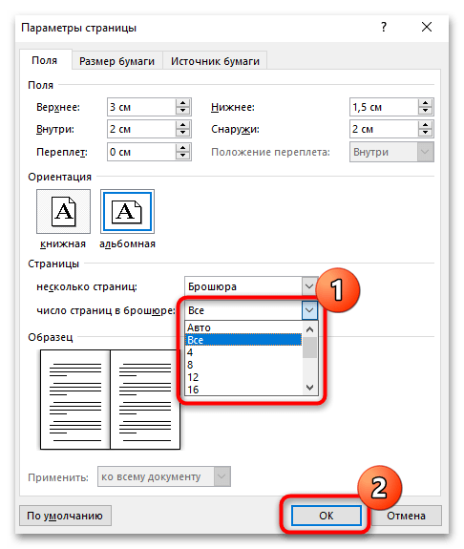Open the Источник бумаги tab

coord(215,61)
